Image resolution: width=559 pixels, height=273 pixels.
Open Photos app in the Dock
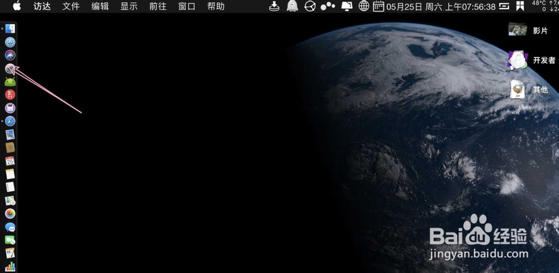pos(10,214)
